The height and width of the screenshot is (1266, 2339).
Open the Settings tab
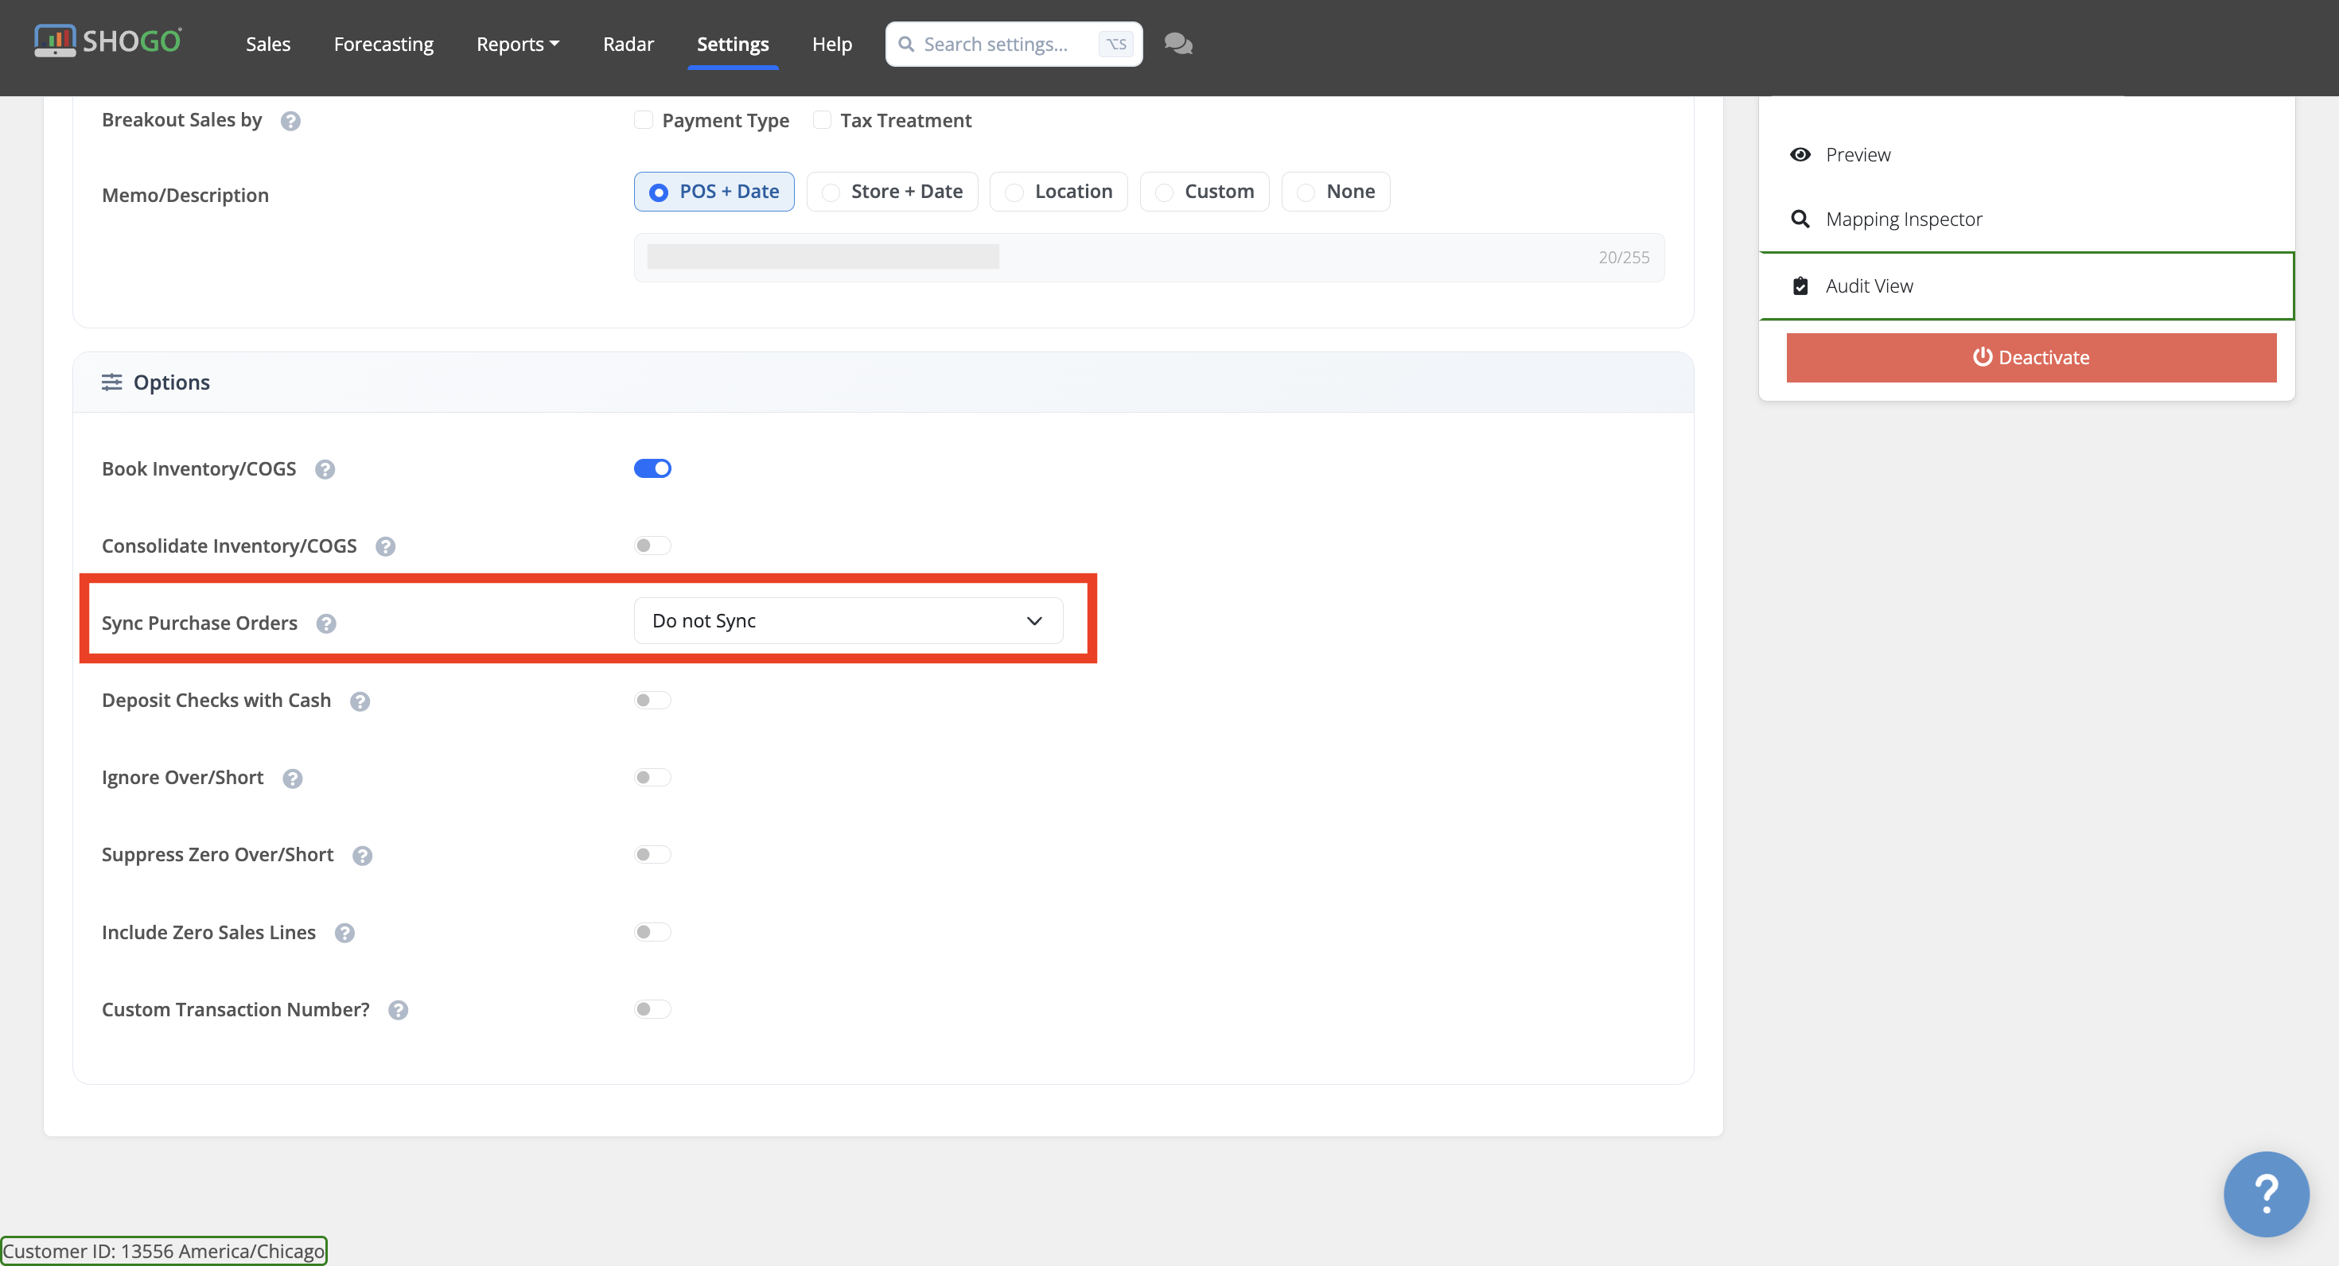pyautogui.click(x=733, y=44)
